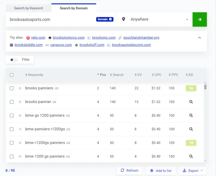Open the brooksbiddle.com link
This screenshot has height=176, width=216.
click(29, 45)
